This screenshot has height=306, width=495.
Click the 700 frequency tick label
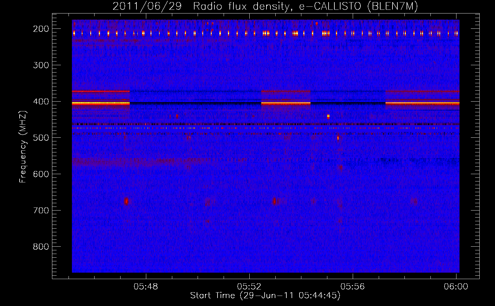[x=41, y=211]
